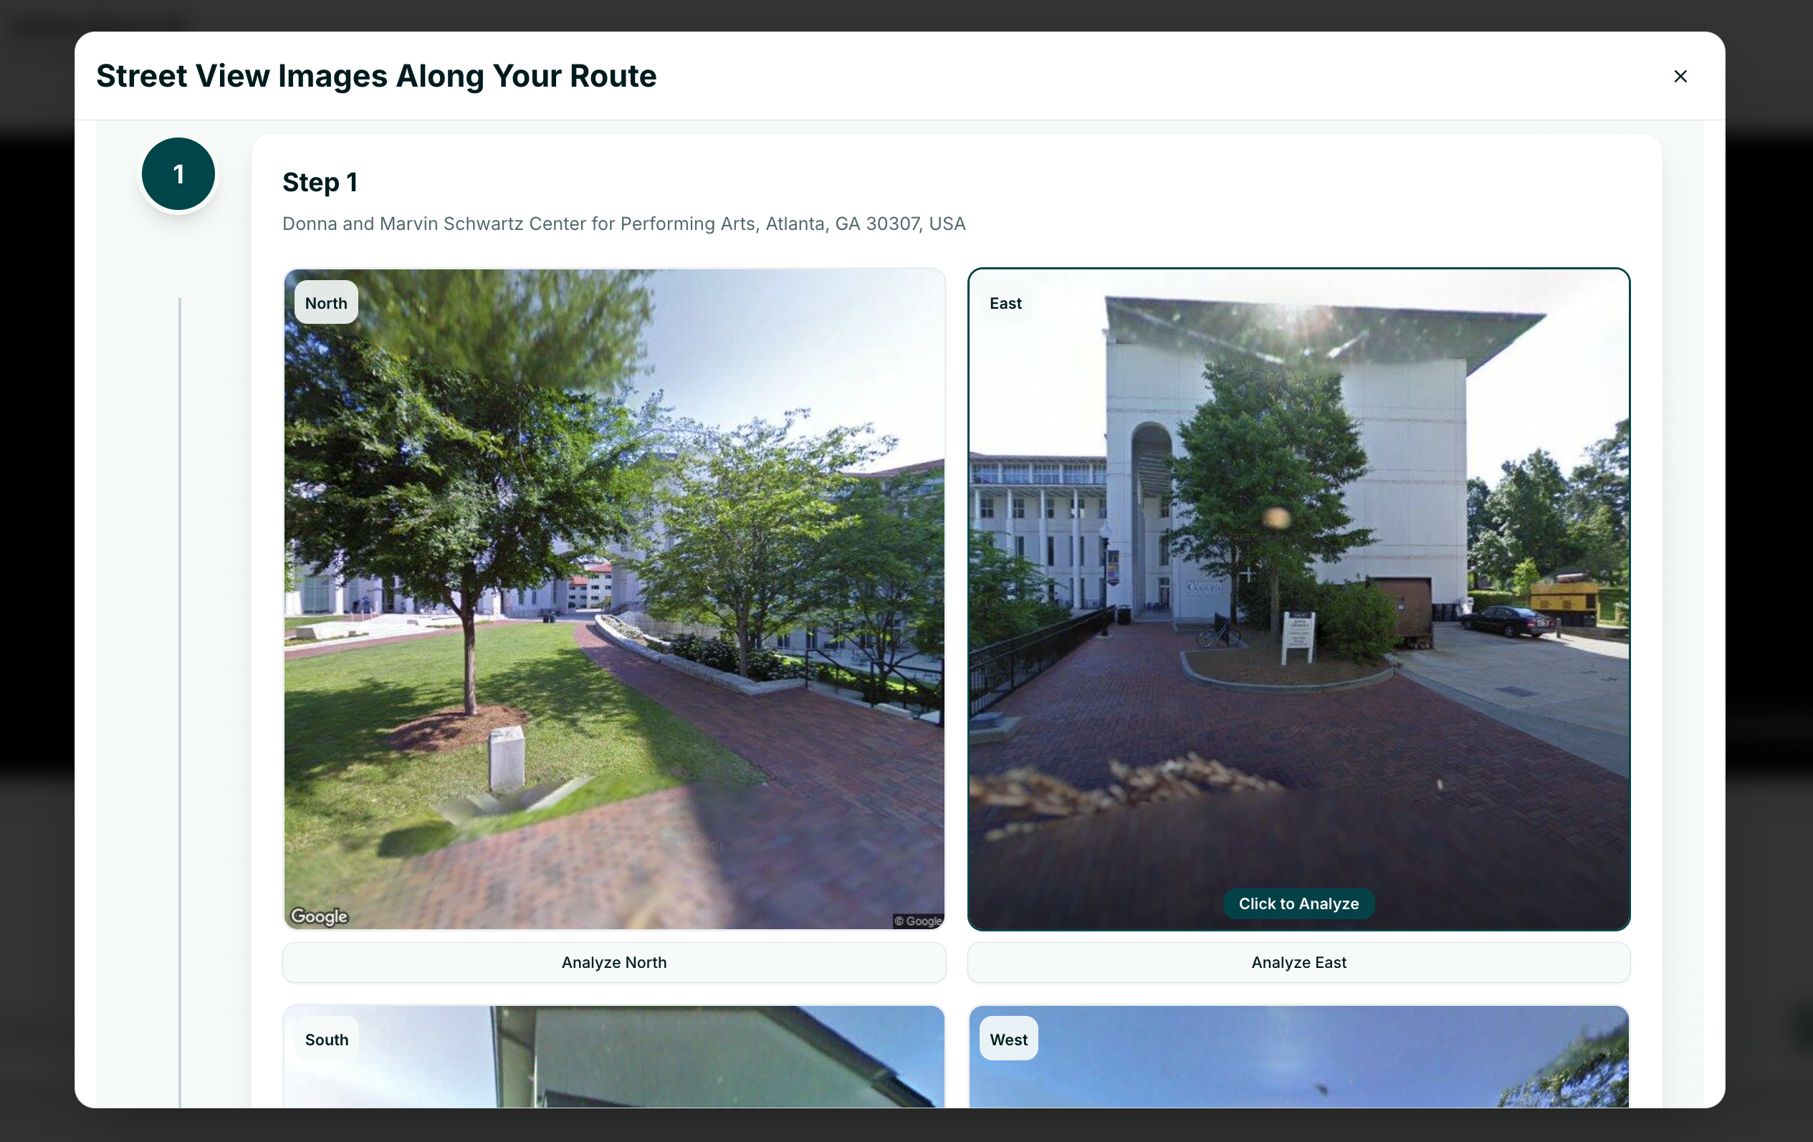Click the vertical step timeline line
The height and width of the screenshot is (1142, 1813).
179,701
